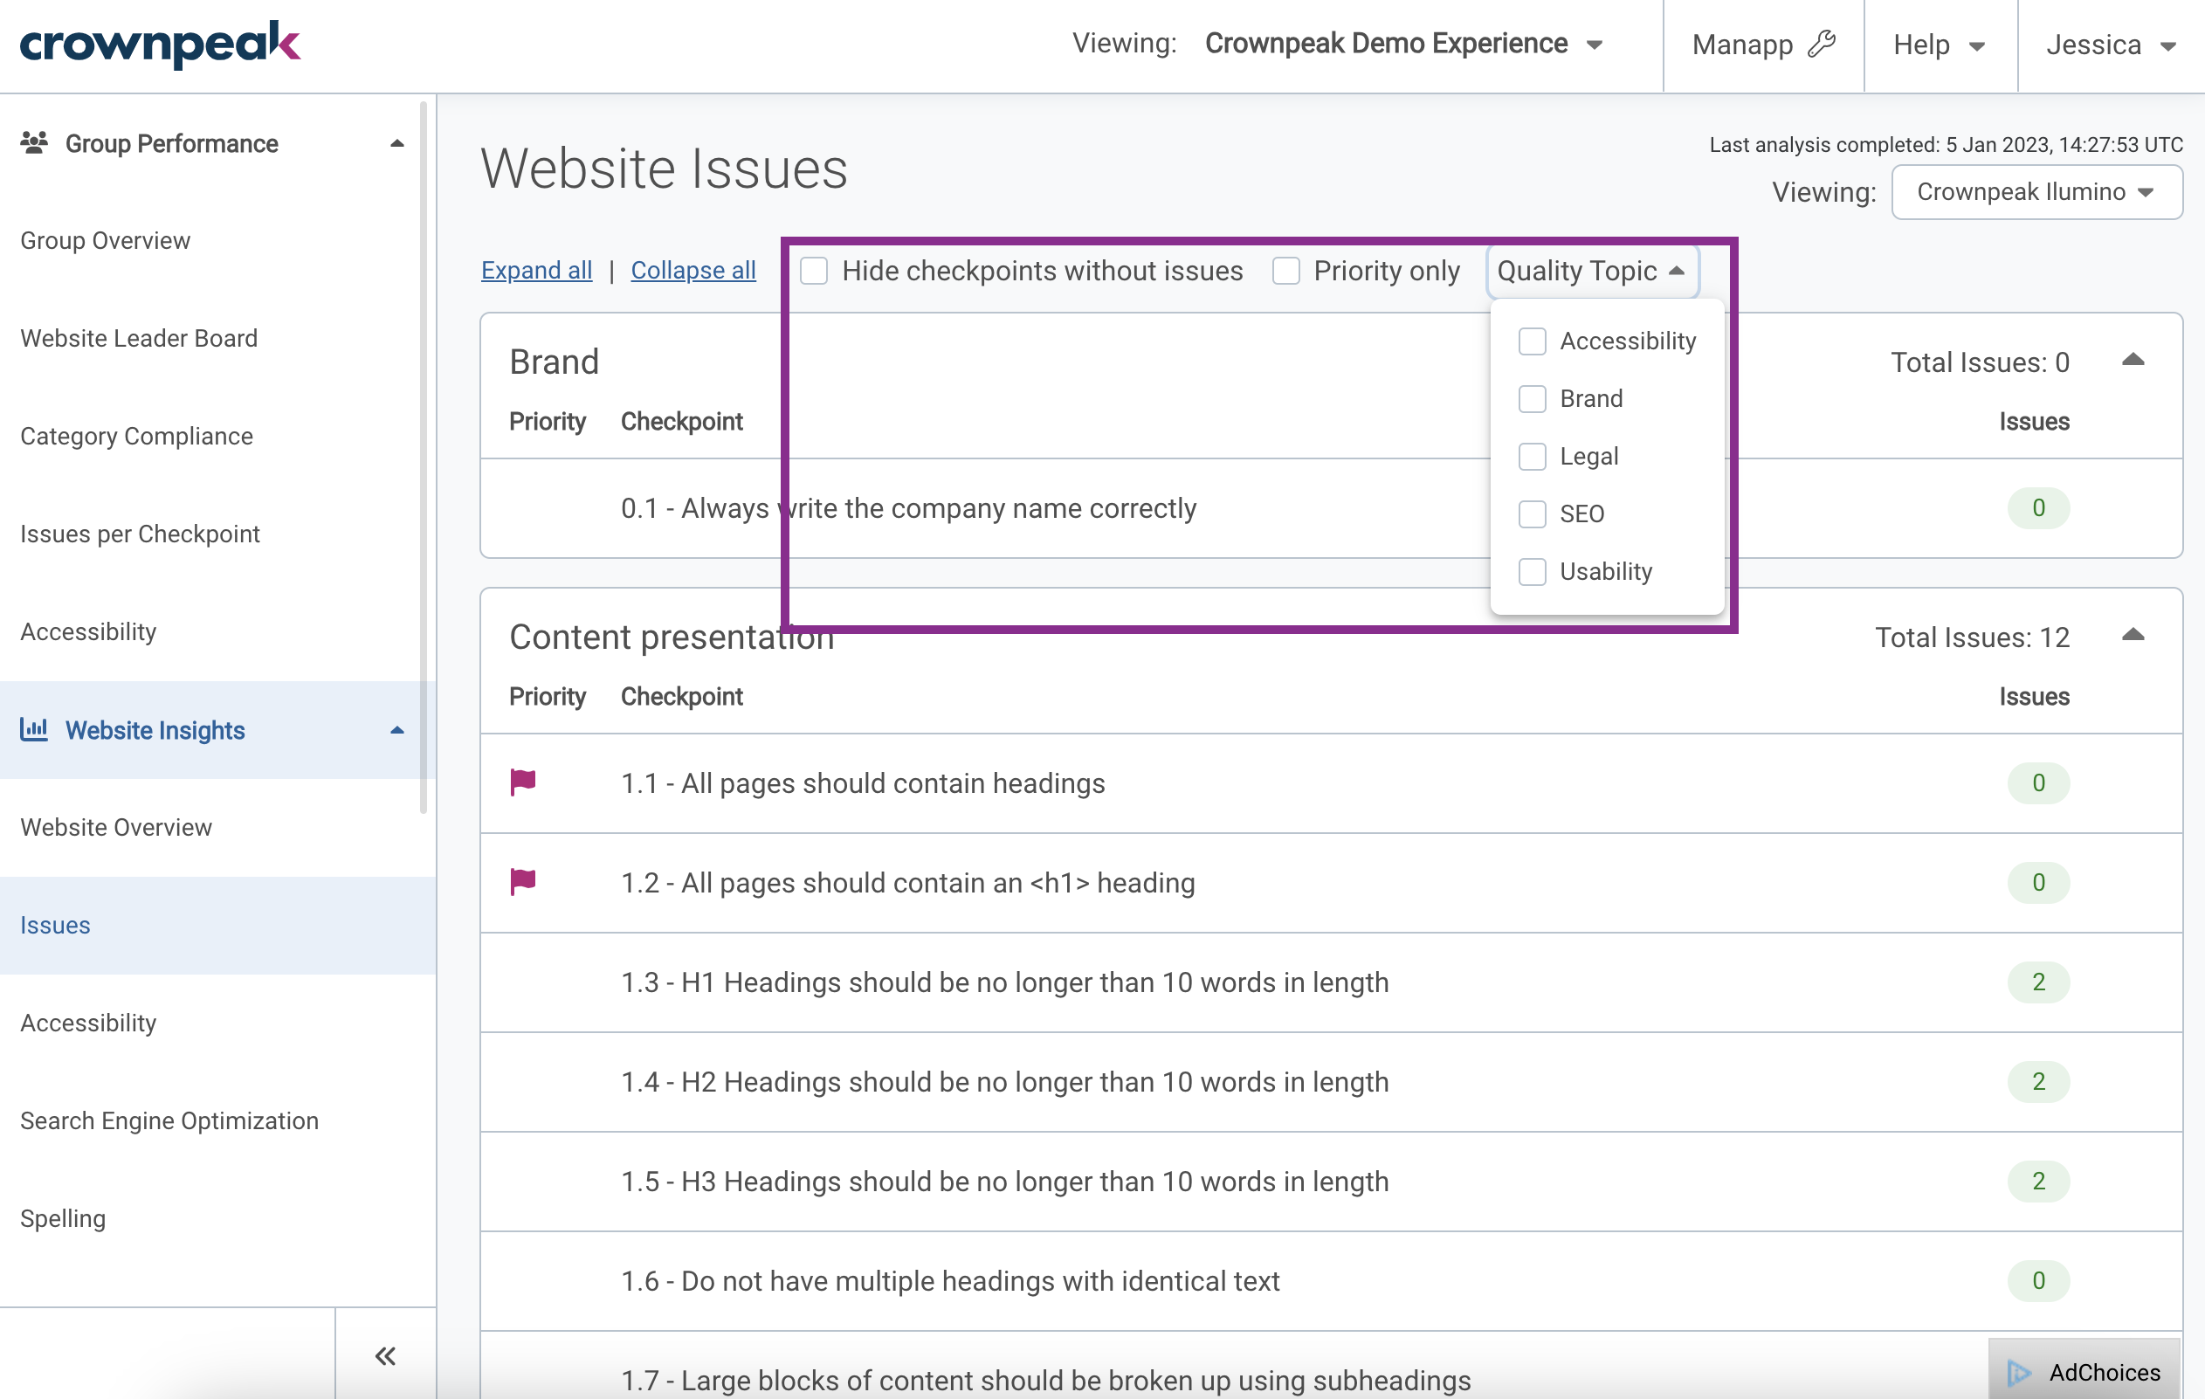Click the priority flag on checkpoint 1.2
Viewport: 2205px width, 1399px height.
point(523,883)
